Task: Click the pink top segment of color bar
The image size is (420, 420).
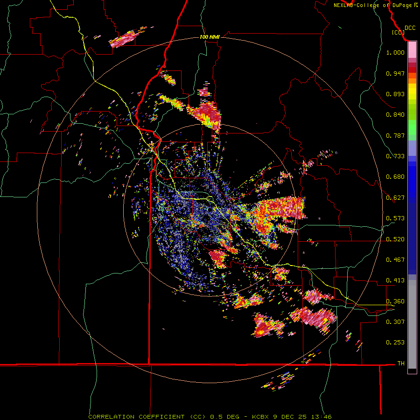Action: click(412, 50)
